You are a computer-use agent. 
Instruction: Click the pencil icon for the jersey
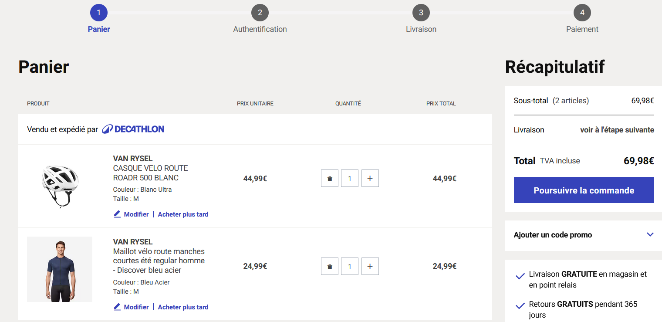117,307
